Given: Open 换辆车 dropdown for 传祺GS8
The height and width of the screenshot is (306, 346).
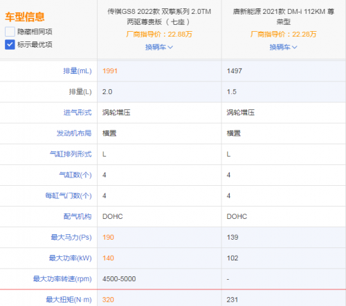Looking at the screenshot, I should pos(159,47).
